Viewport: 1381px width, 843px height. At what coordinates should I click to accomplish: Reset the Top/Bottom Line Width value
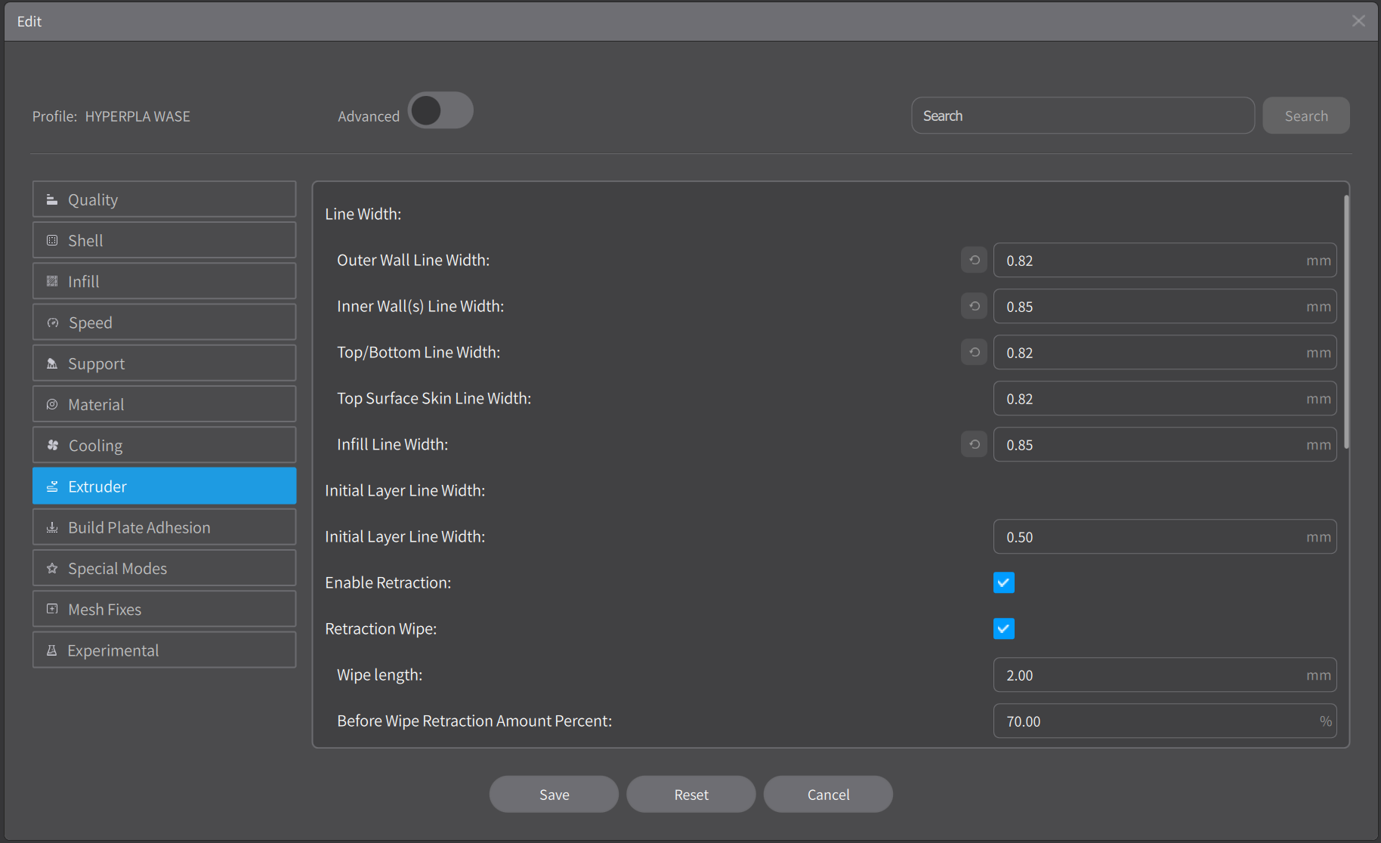click(x=973, y=352)
